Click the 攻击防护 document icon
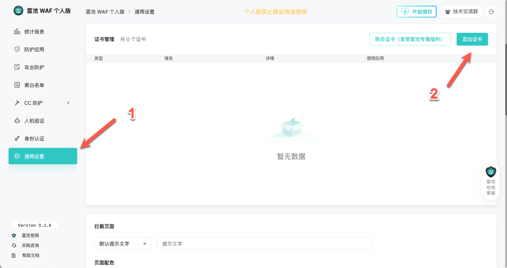Viewport: 507px width, 268px height. pos(17,67)
